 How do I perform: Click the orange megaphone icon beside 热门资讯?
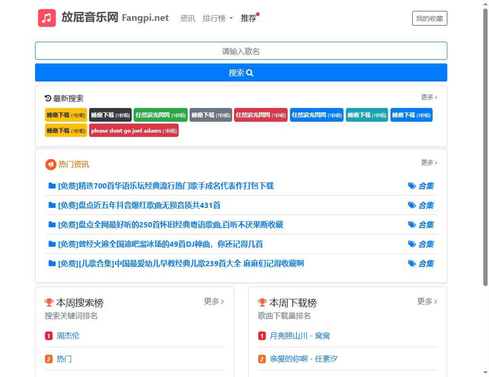(x=50, y=164)
